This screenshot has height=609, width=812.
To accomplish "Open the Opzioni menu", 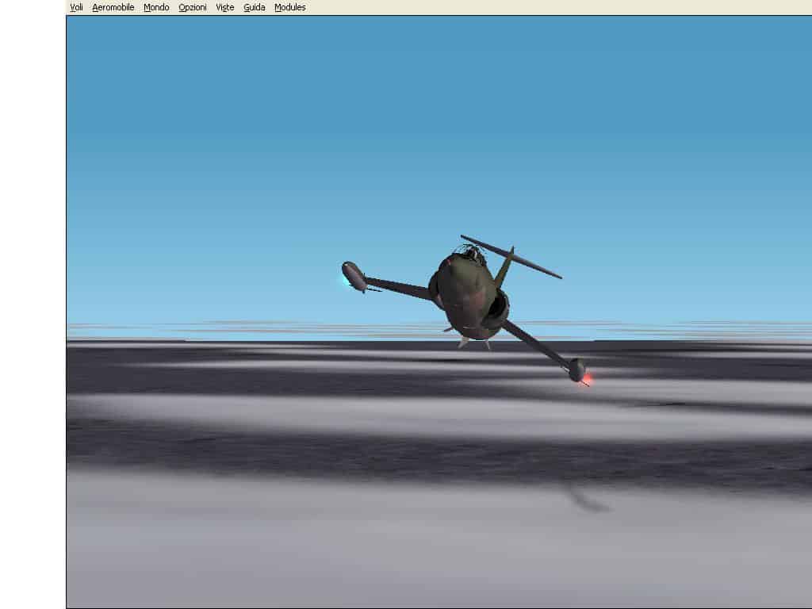I will 193,7.
